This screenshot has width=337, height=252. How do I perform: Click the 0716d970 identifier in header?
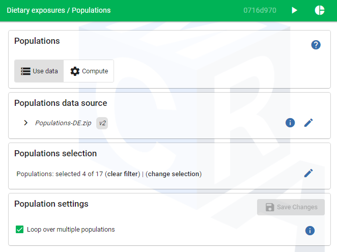pos(260,10)
